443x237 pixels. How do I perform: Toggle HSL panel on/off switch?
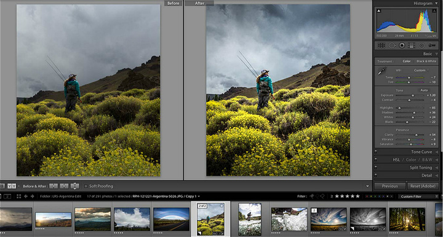[376, 160]
